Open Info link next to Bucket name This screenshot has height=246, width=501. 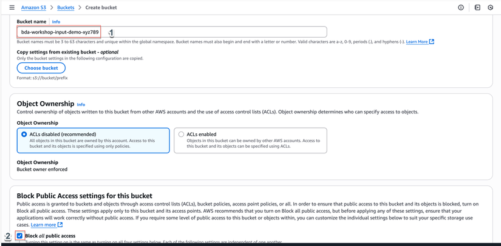(56, 22)
